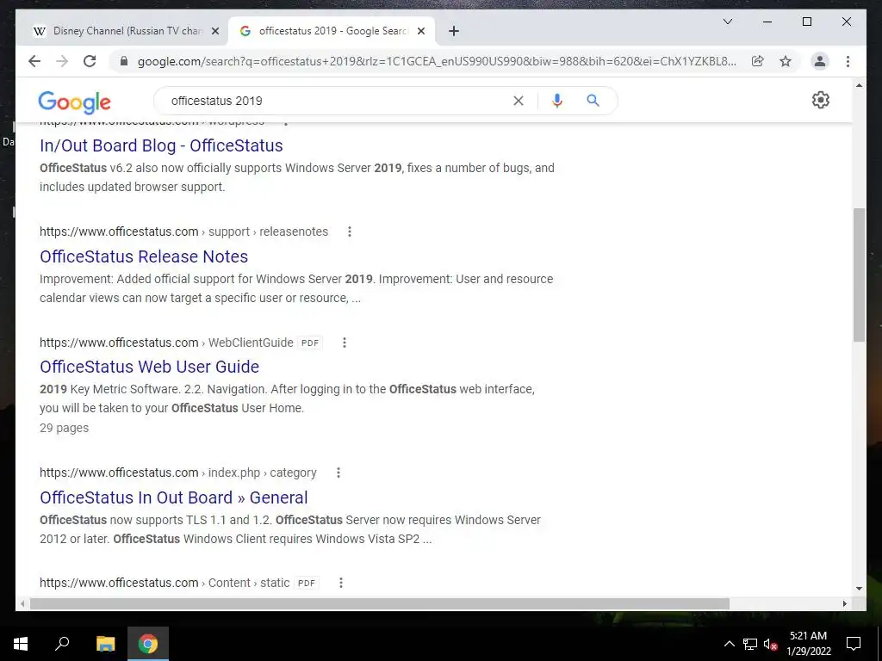Open In/Out Board Blog - OfficeStatus
This screenshot has height=661, width=882.
pyautogui.click(x=161, y=145)
